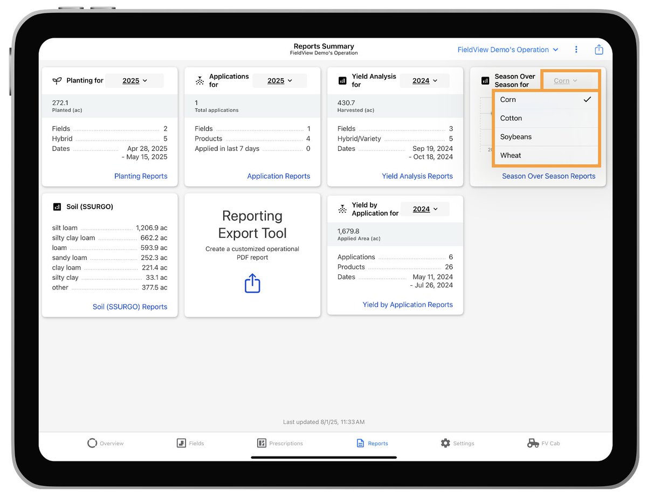Viewport: 647px width, 497px height.
Task: Tap the share icon in the top bar
Action: click(x=598, y=50)
